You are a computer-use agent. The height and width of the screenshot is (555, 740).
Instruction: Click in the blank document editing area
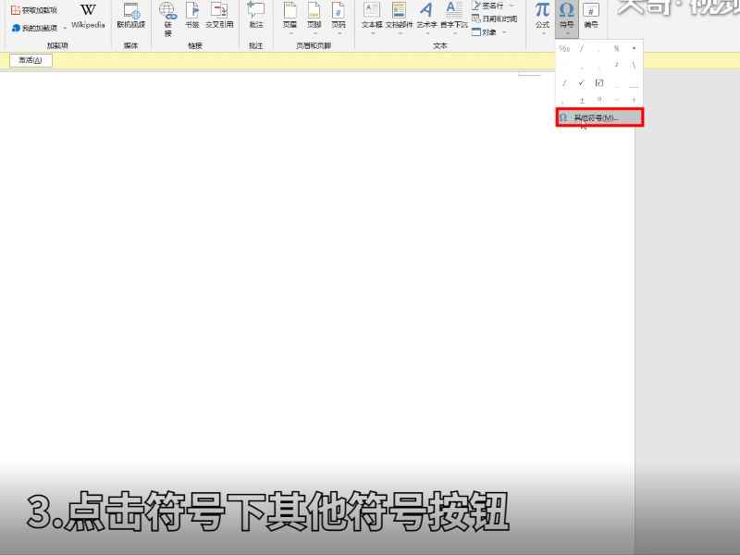[277, 277]
